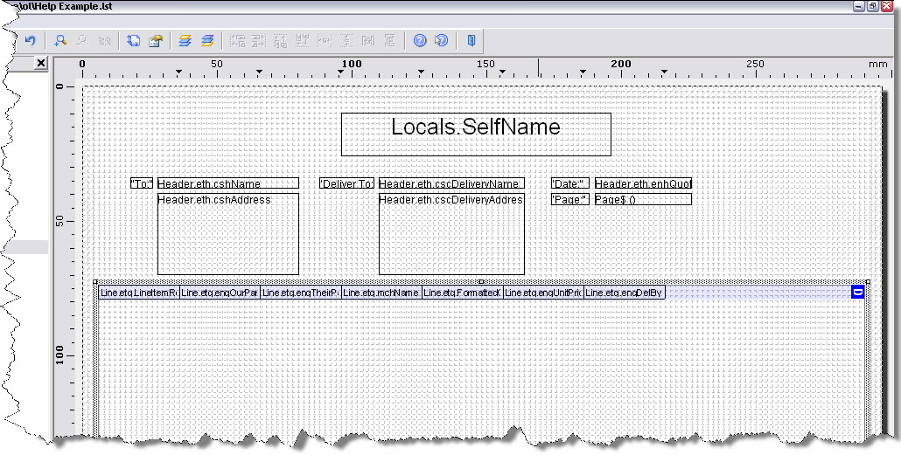
Task: Click the Zoom In magnifier icon
Action: point(59,41)
